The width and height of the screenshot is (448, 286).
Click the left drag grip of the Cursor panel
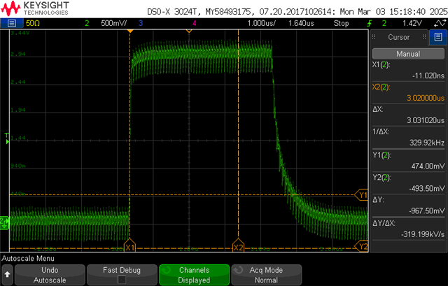pyautogui.click(x=373, y=37)
